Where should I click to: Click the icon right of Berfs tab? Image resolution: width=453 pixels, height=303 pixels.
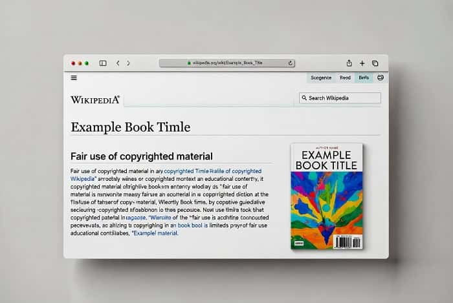(381, 78)
